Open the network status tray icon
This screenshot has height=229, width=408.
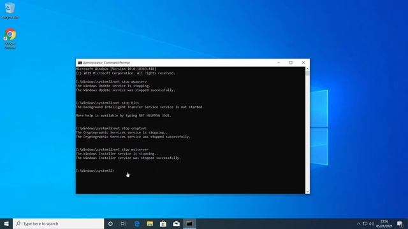point(365,224)
